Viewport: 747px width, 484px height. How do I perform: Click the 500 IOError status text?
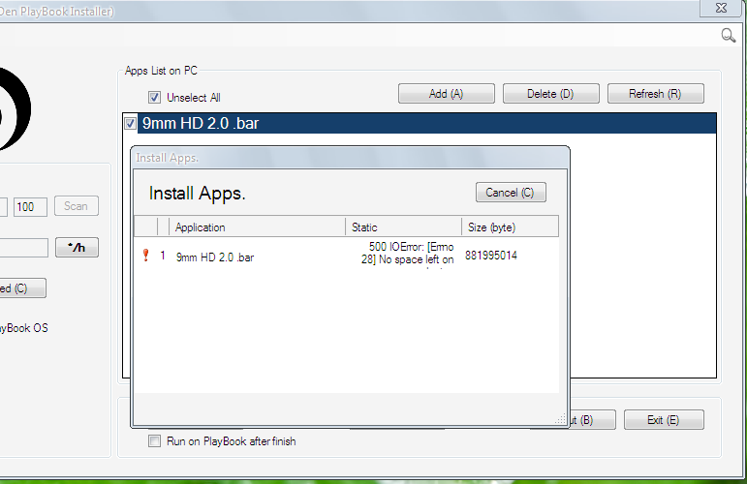(x=407, y=254)
